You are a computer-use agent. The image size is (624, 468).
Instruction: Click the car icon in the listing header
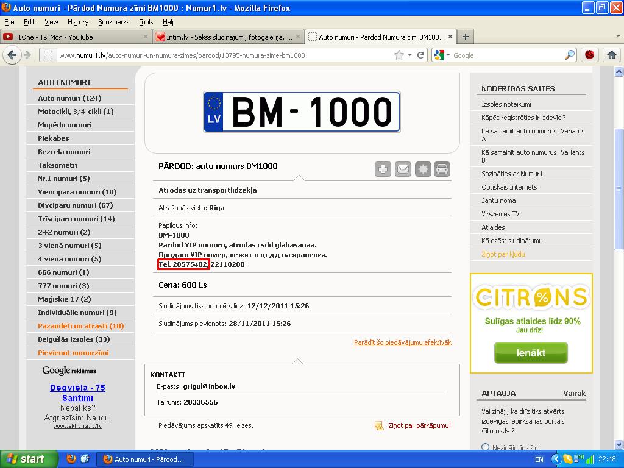[x=442, y=169]
